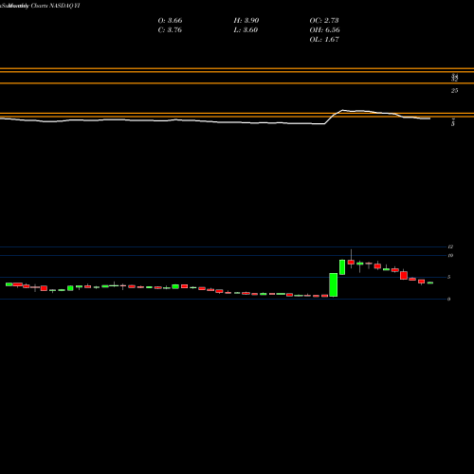Select the low value L: 3.60
Screen dimensions: 474x474
point(246,30)
